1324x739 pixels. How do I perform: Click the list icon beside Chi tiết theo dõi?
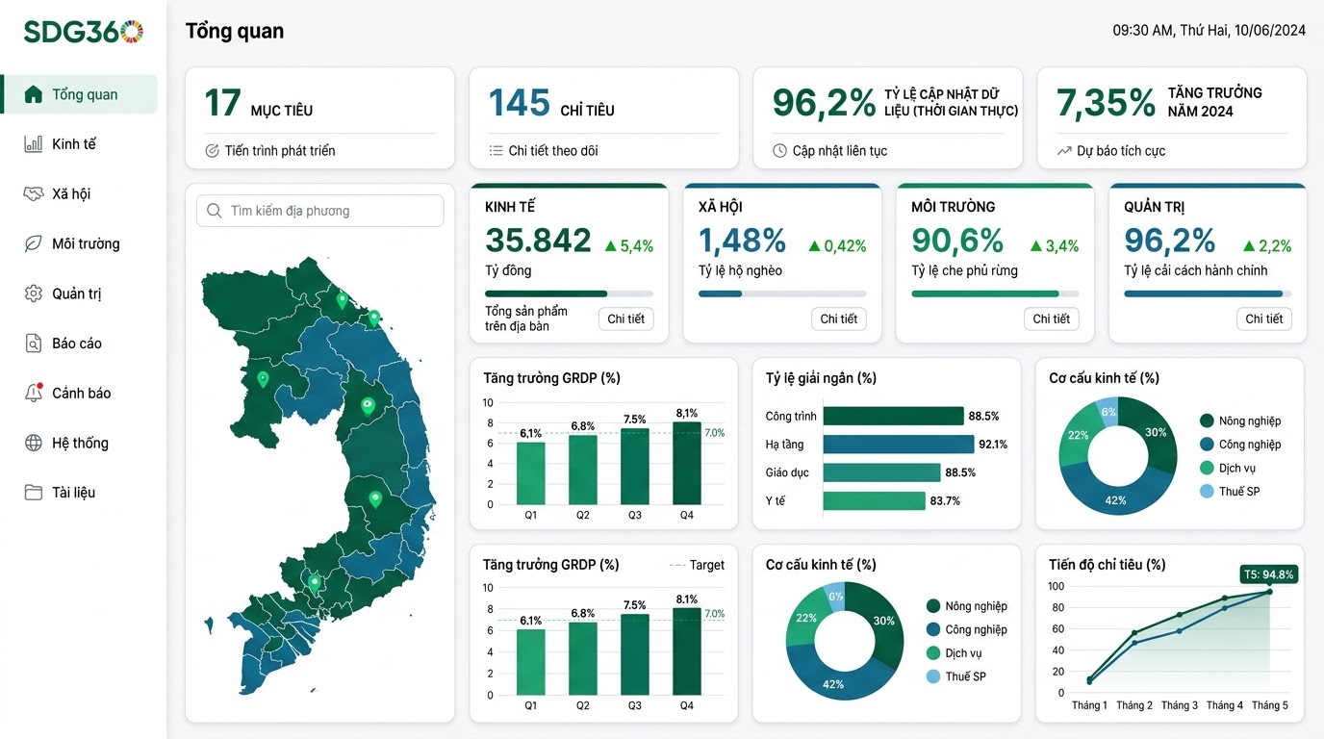pos(496,151)
